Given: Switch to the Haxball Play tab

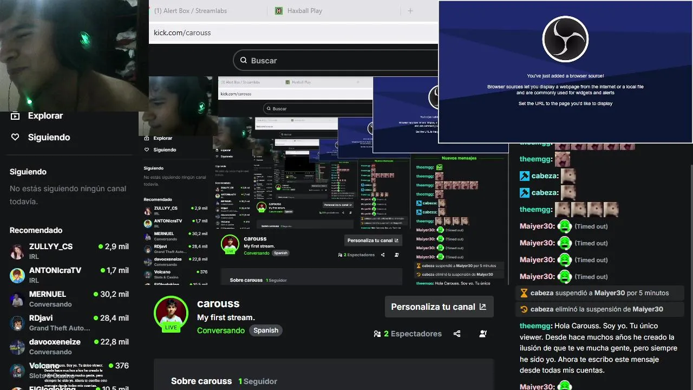Looking at the screenshot, I should (x=304, y=11).
